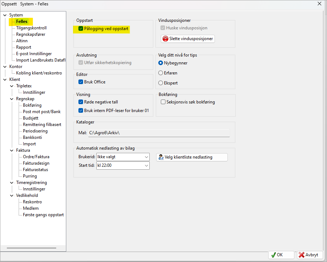The width and height of the screenshot is (327, 262).
Task: Click the red Slette vindusposisjoner button
Action: pyautogui.click(x=188, y=39)
